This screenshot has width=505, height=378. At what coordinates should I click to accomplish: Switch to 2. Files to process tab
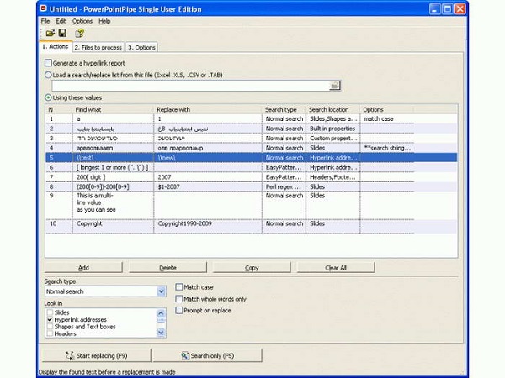(98, 47)
